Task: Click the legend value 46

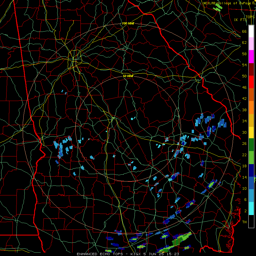Action: (x=244, y=87)
